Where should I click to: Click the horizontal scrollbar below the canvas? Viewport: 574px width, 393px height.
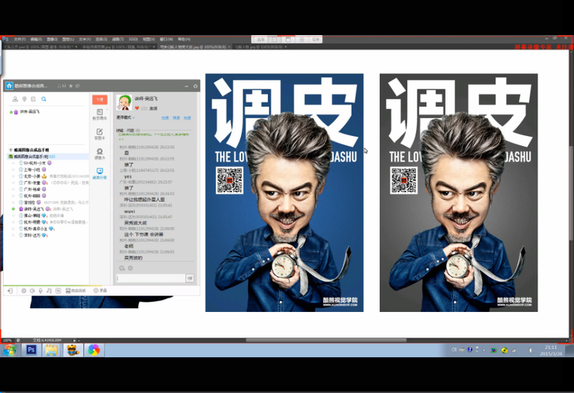326,340
